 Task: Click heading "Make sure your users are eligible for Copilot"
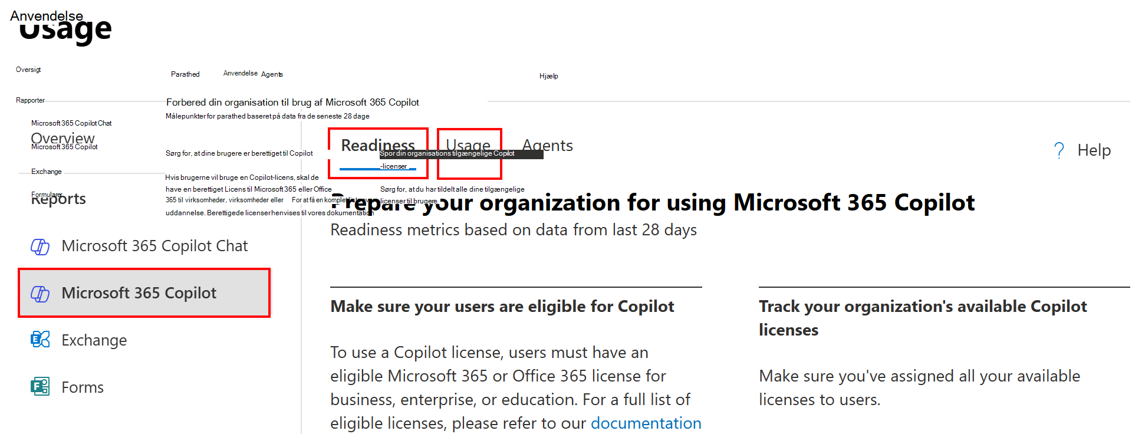pos(502,307)
